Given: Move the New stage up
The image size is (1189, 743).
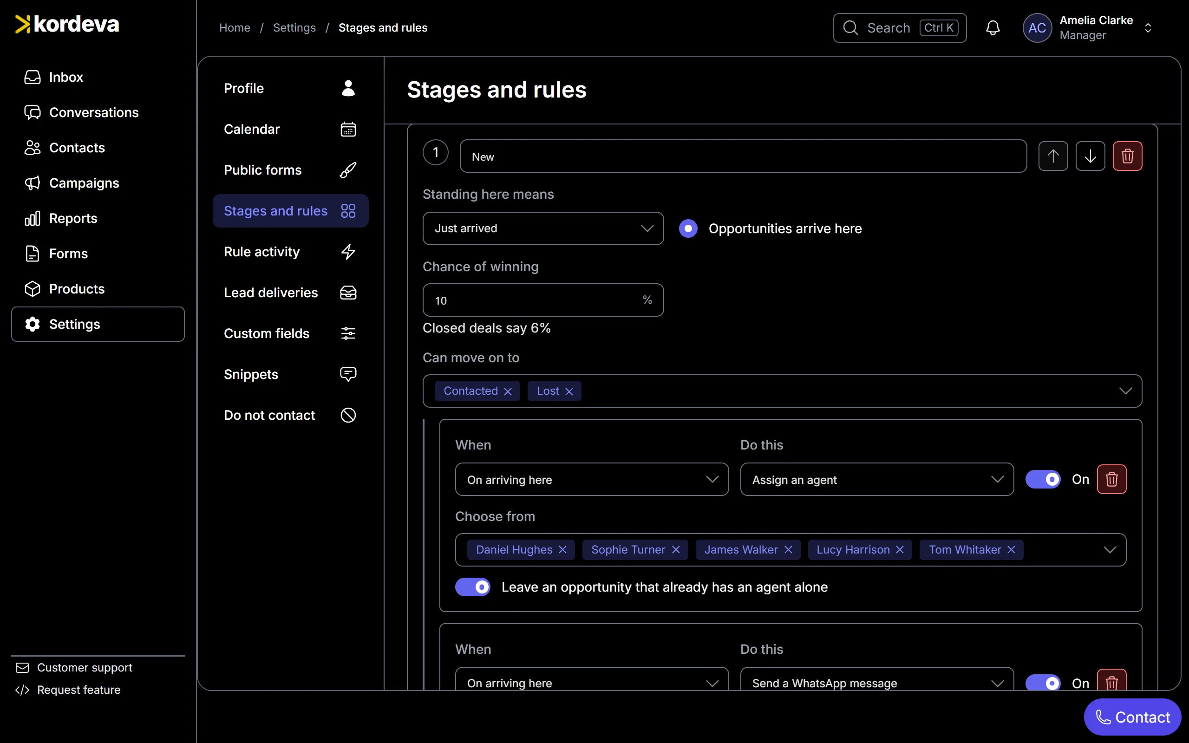Looking at the screenshot, I should (x=1053, y=156).
